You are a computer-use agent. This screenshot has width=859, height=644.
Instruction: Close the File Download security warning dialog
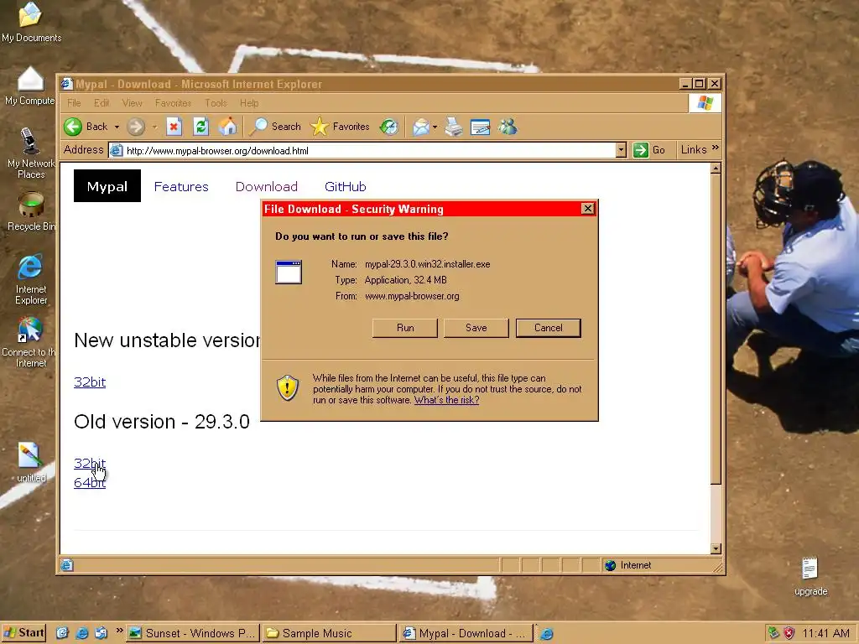588,209
